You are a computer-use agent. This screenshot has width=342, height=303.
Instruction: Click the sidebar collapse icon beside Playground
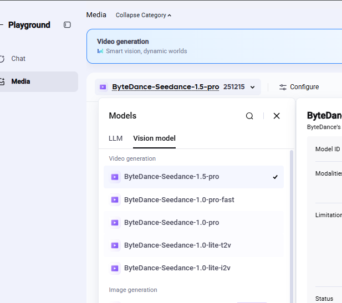point(67,25)
